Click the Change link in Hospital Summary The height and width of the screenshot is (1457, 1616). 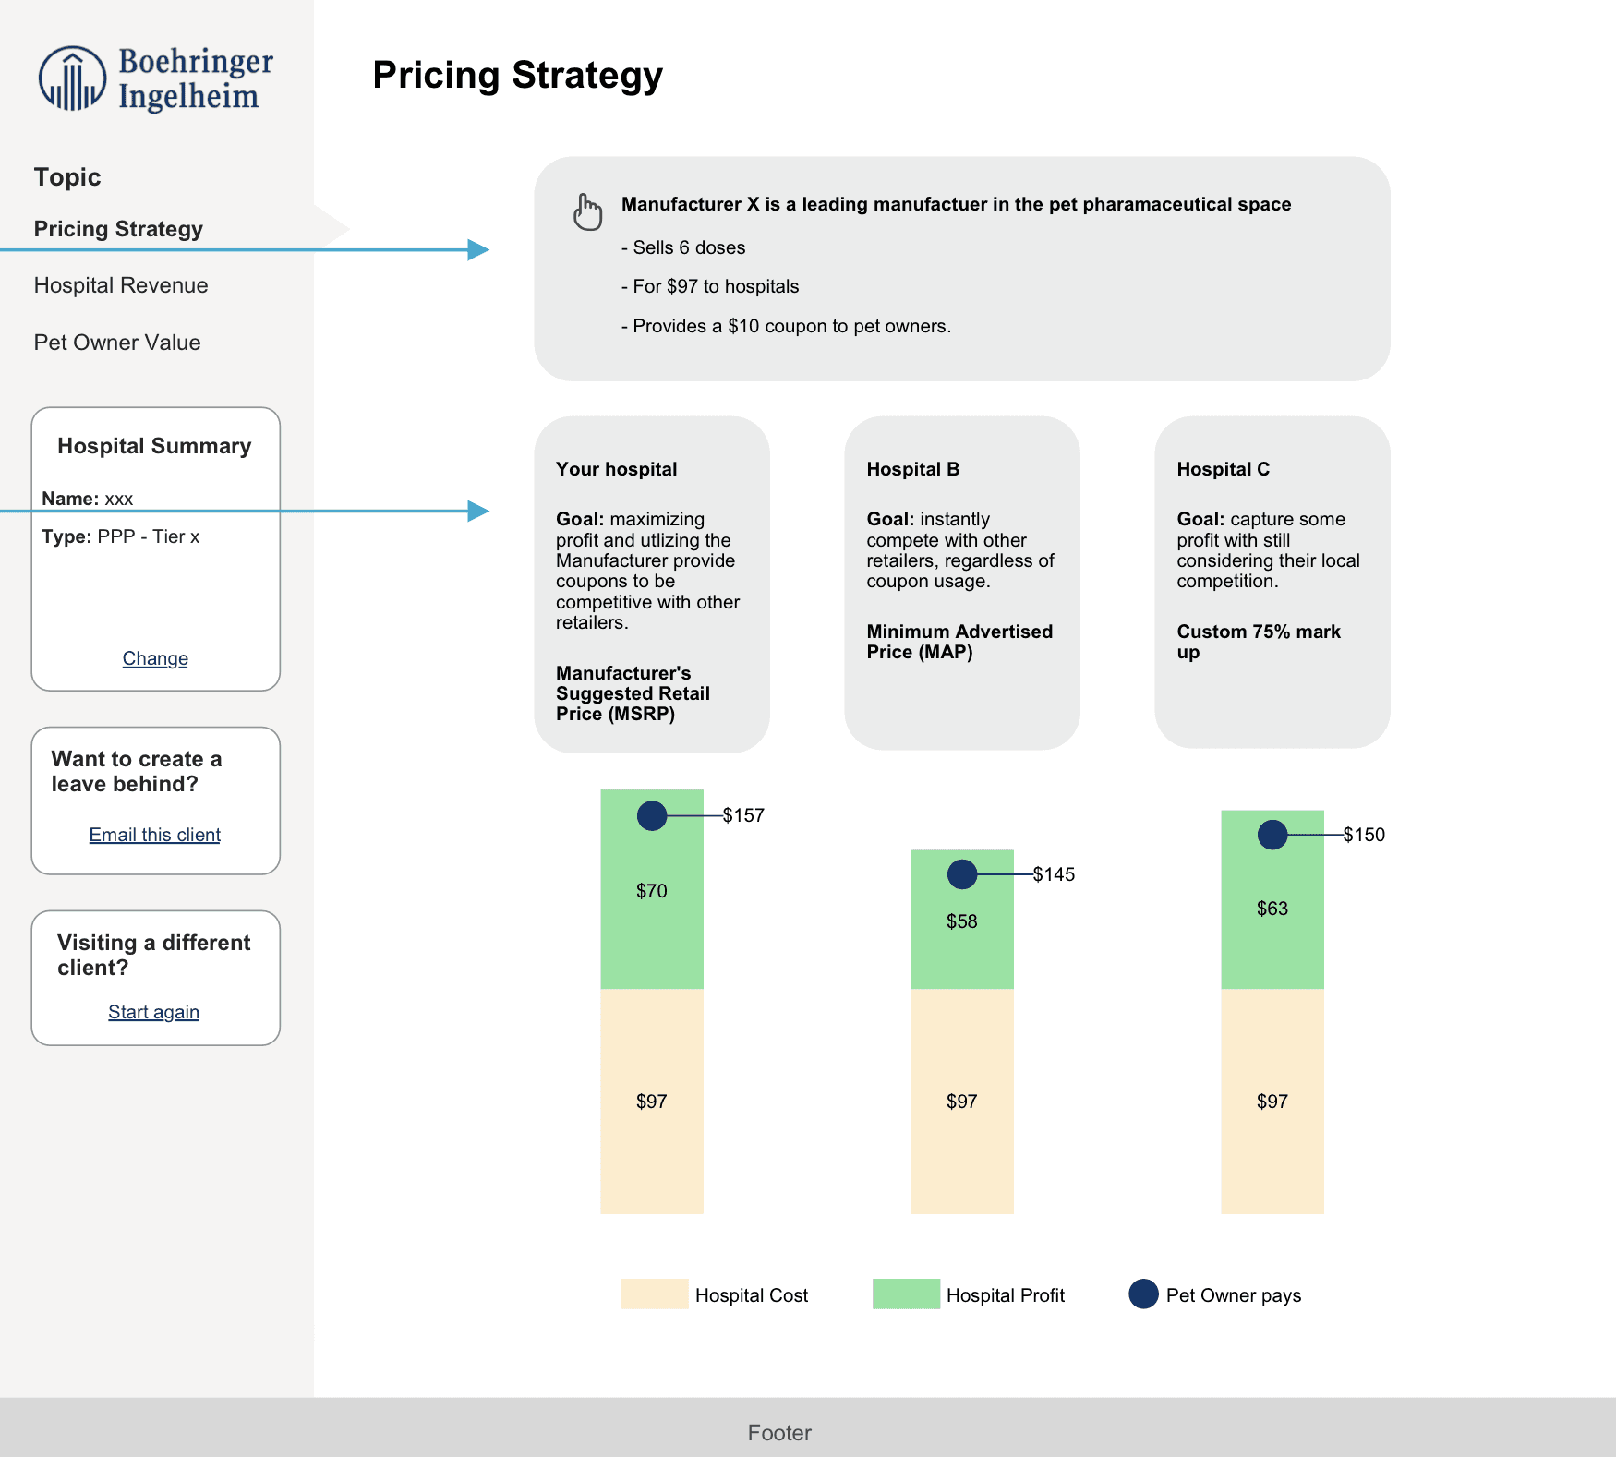pos(155,658)
